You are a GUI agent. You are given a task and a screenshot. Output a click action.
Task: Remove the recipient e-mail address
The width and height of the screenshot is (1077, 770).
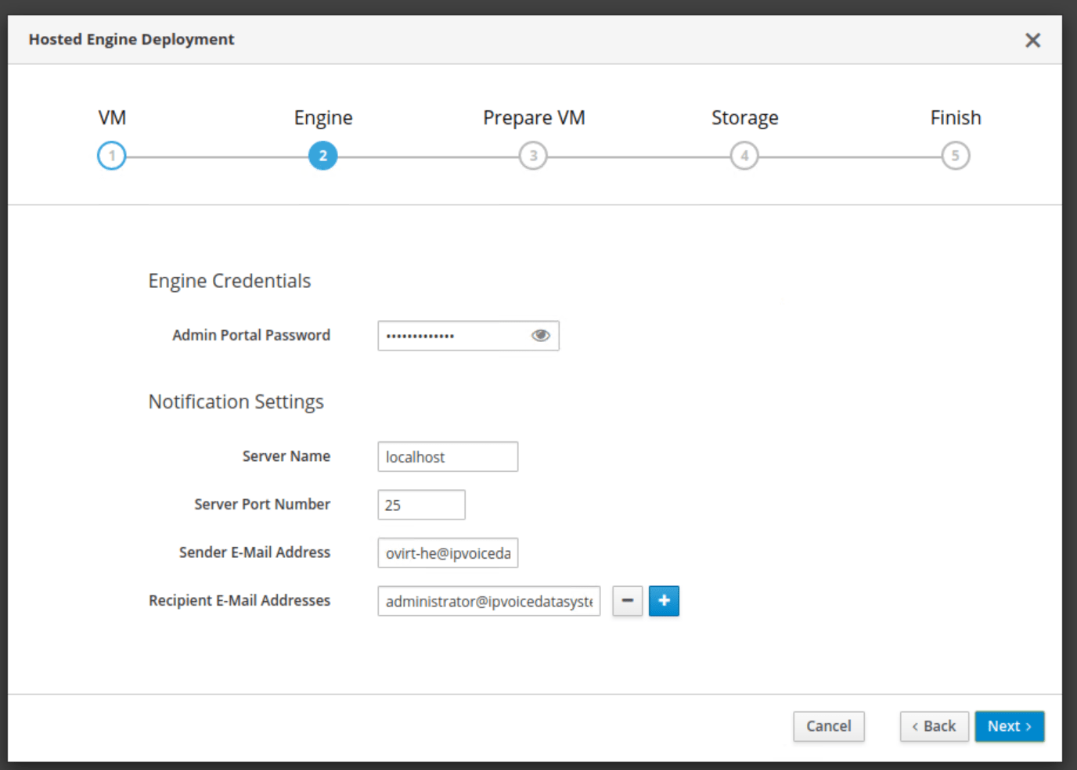(x=627, y=601)
